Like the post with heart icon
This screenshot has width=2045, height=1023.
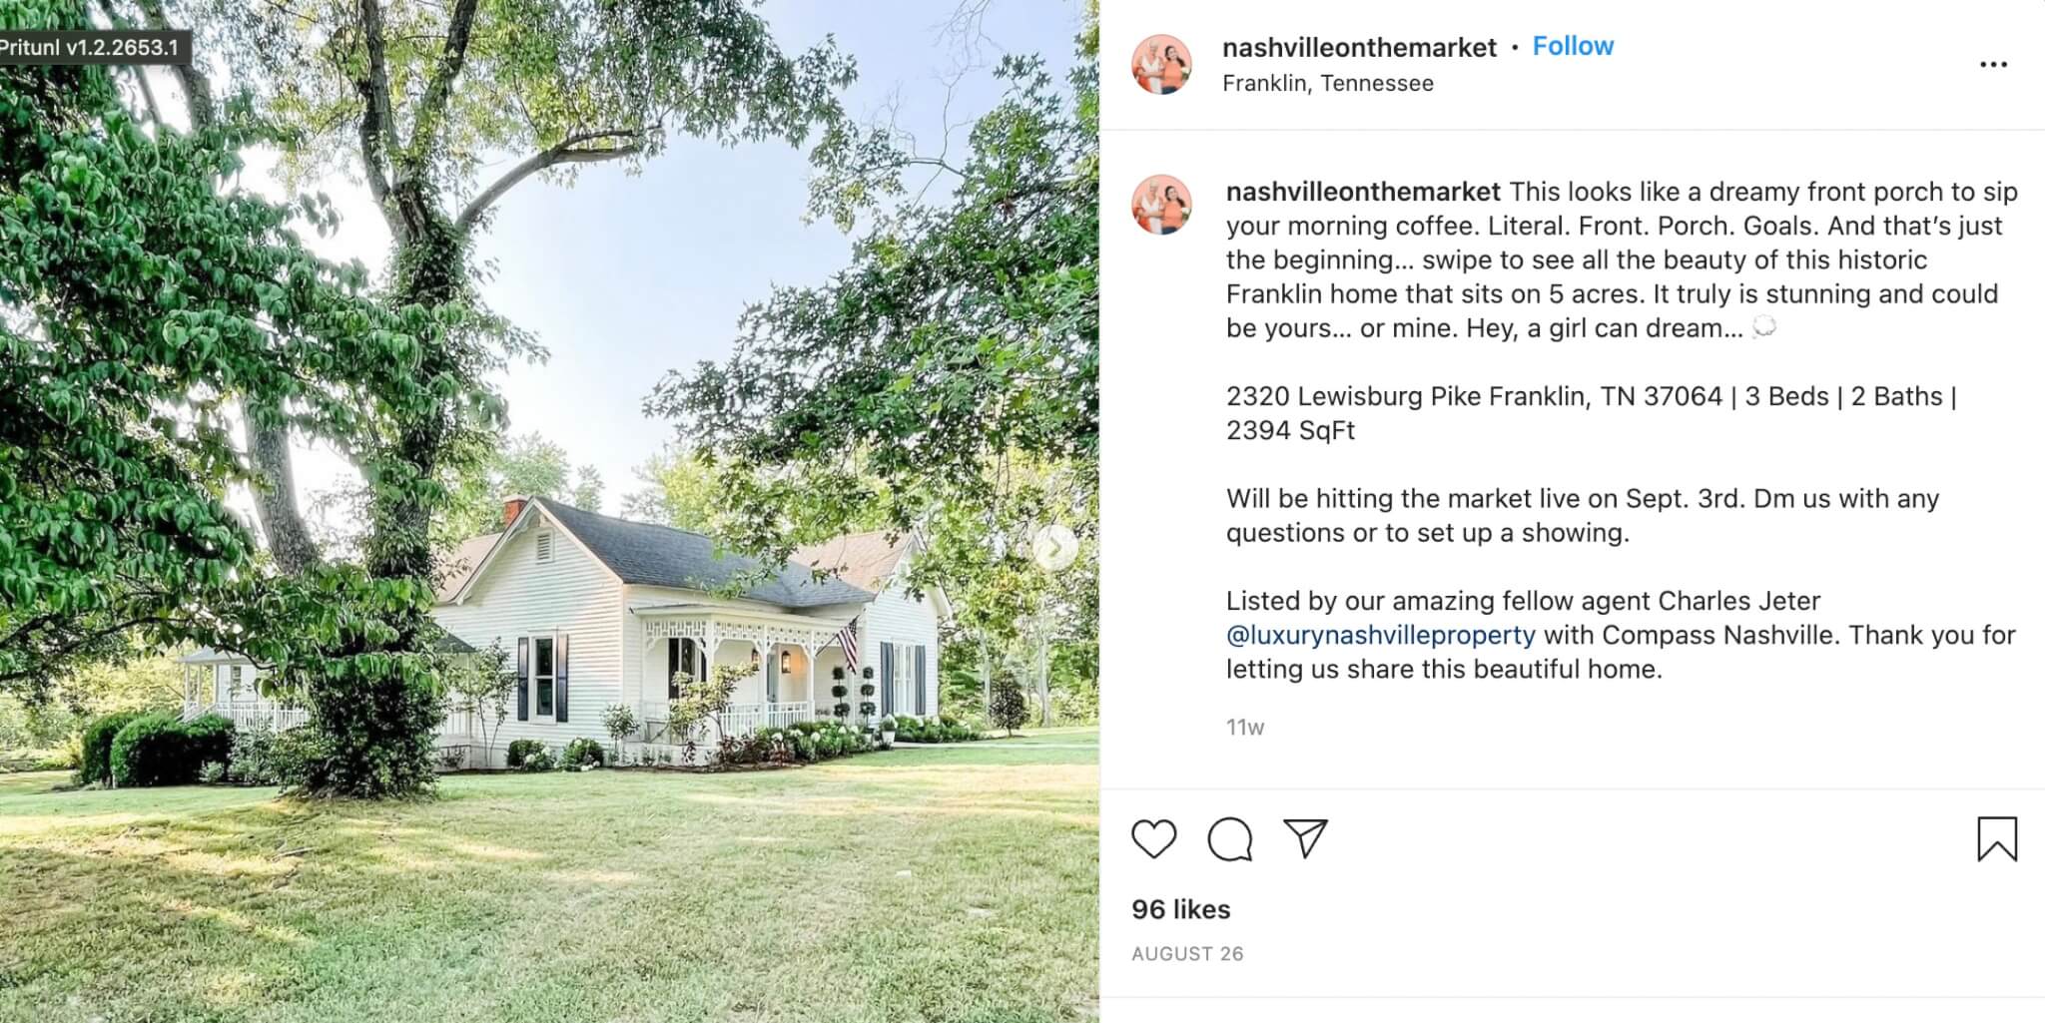coord(1153,839)
